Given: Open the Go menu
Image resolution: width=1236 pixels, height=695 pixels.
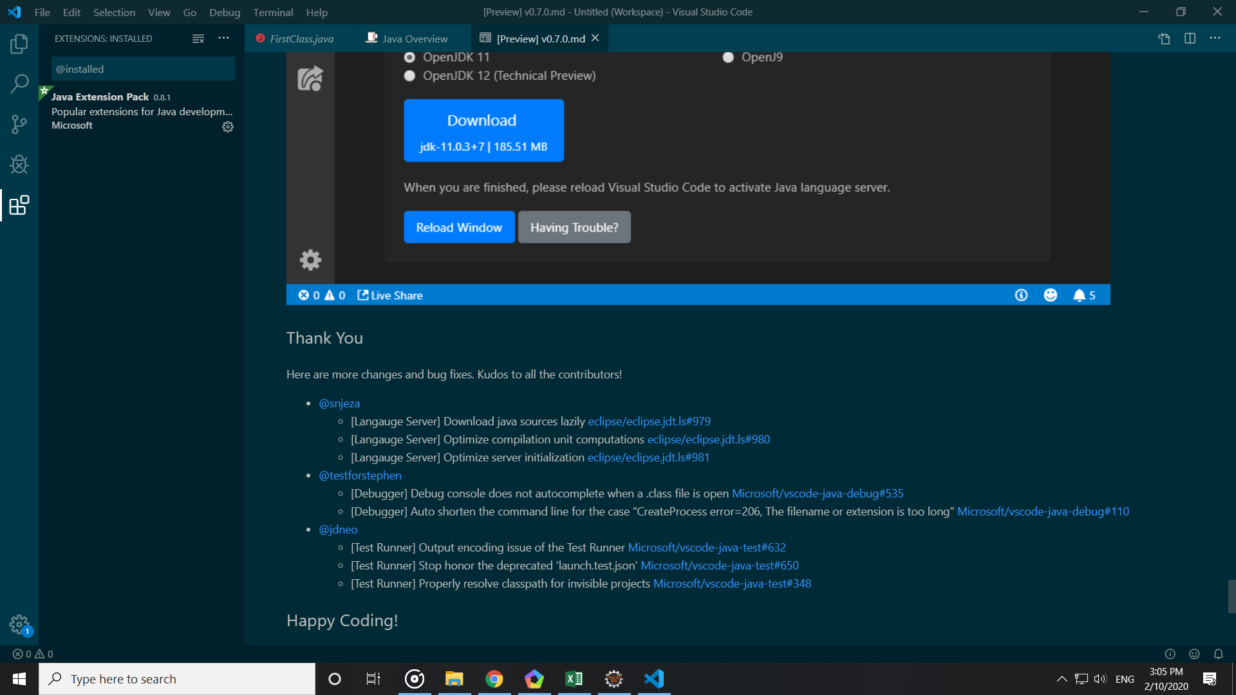Looking at the screenshot, I should (189, 12).
